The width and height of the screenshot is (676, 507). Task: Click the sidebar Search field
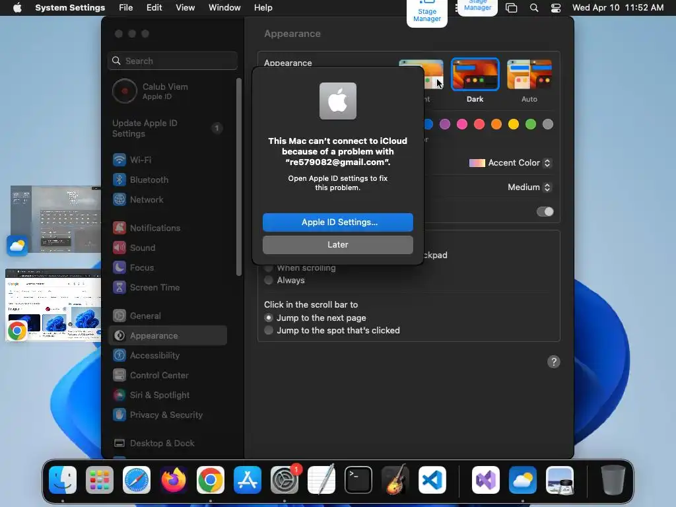[172, 61]
